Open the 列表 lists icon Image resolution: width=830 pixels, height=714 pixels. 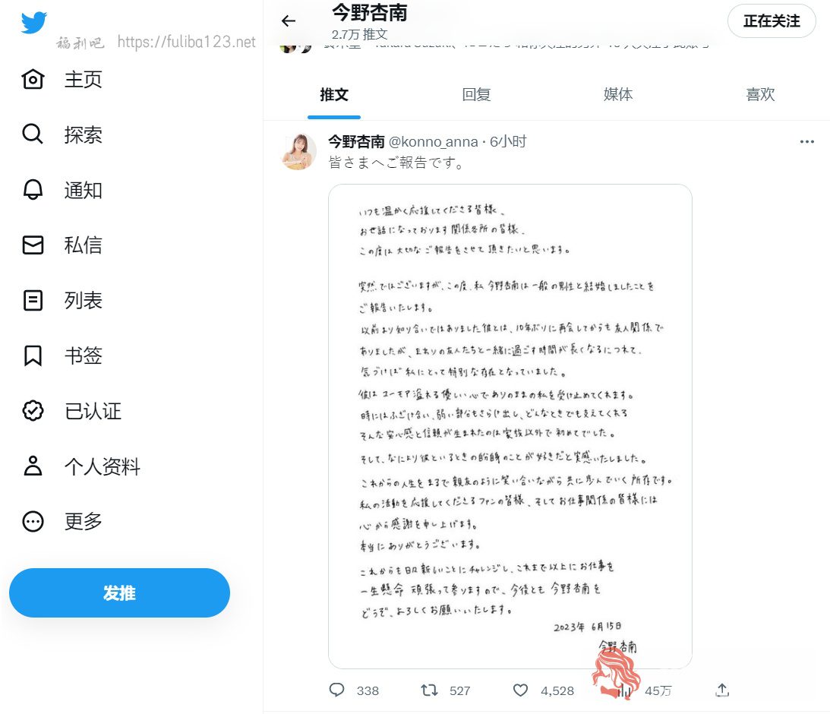(x=33, y=300)
